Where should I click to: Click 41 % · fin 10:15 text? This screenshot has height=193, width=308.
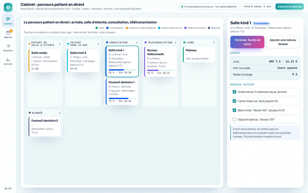[x=158, y=73]
